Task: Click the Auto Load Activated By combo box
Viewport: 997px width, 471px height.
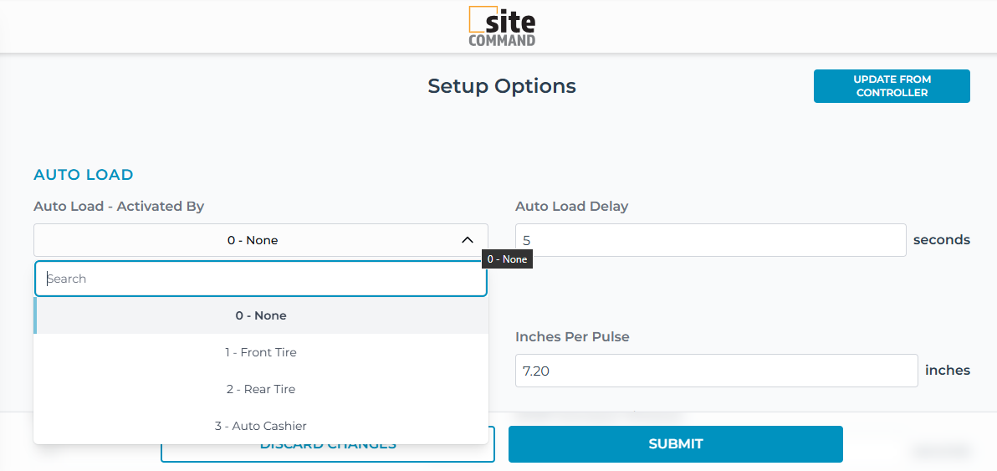Action: tap(252, 240)
